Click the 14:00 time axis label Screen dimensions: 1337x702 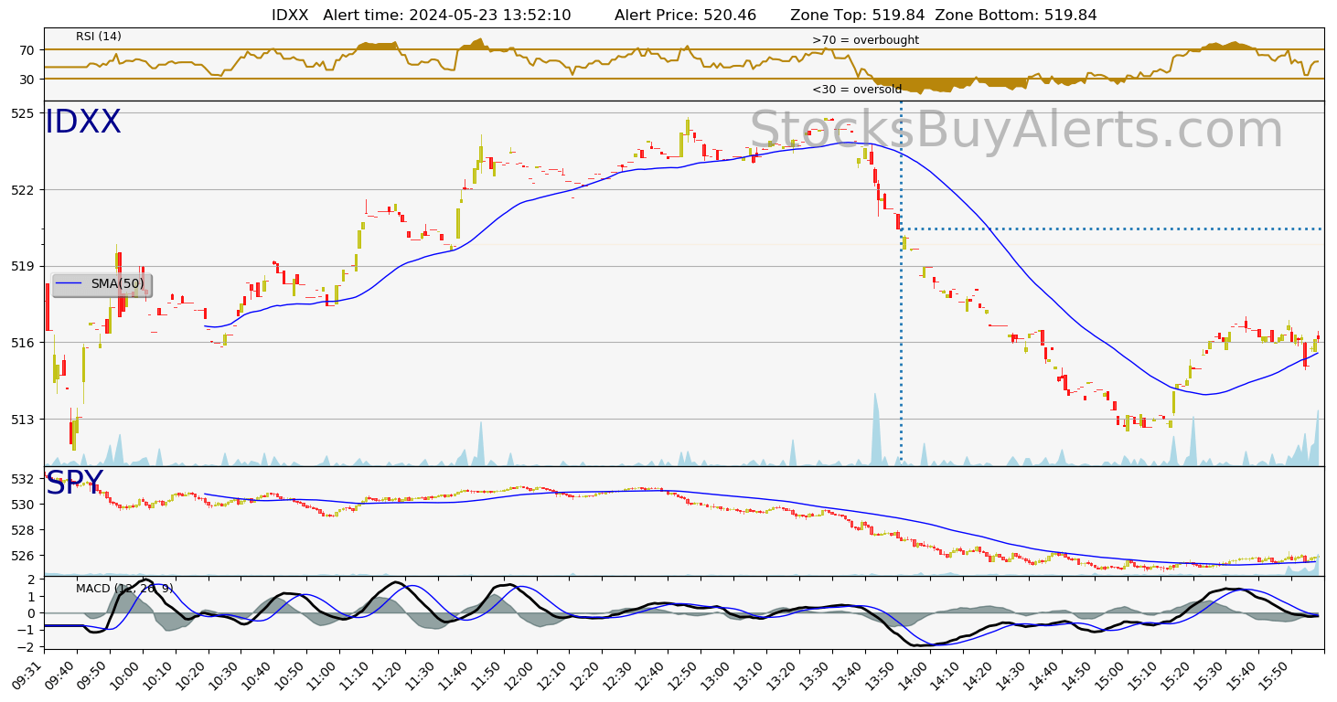click(915, 677)
